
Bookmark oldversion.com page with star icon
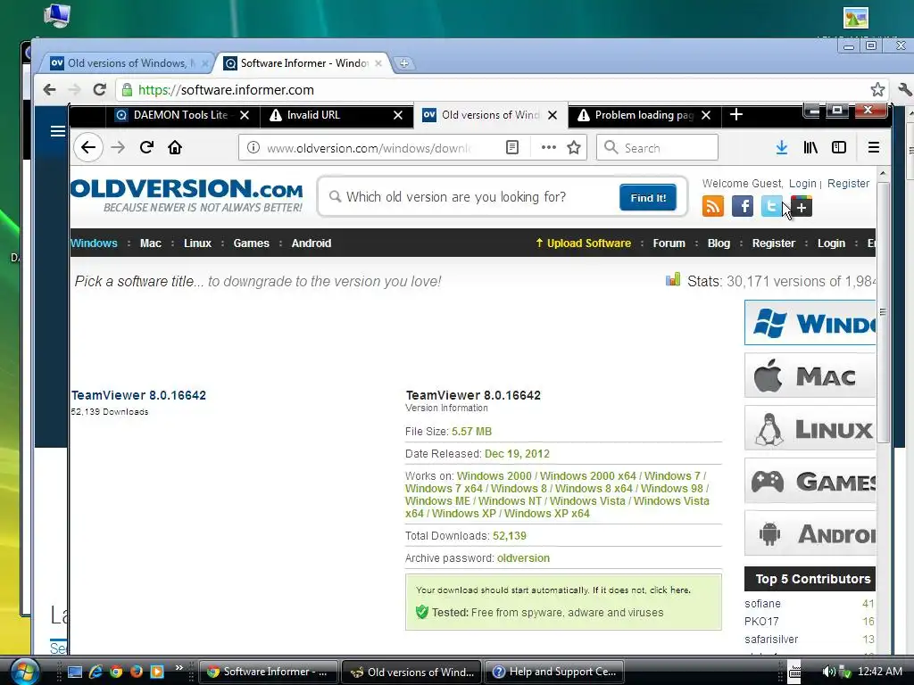click(x=574, y=147)
